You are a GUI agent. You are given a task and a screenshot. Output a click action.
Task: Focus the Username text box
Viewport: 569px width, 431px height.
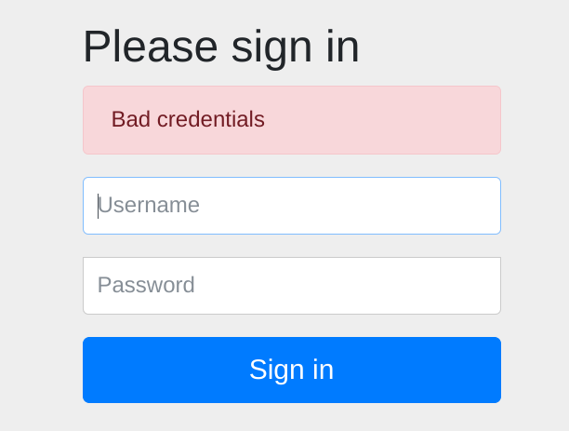[291, 206]
